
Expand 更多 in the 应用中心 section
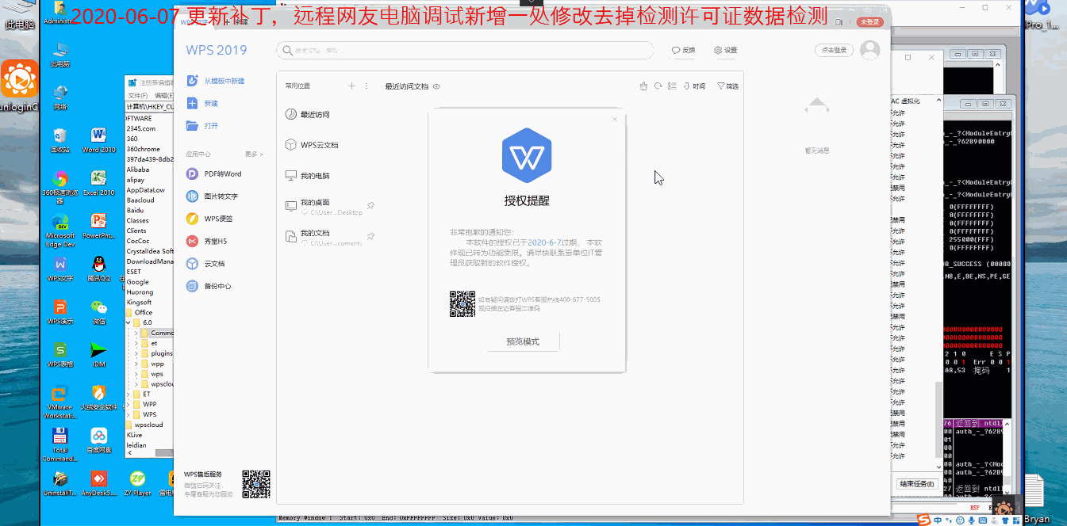(253, 154)
